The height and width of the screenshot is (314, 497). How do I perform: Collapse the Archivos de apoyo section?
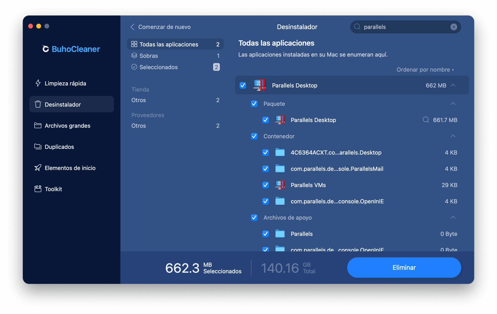click(x=454, y=217)
